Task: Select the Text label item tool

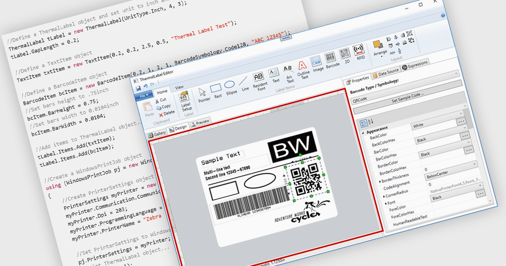Action: pos(274,75)
